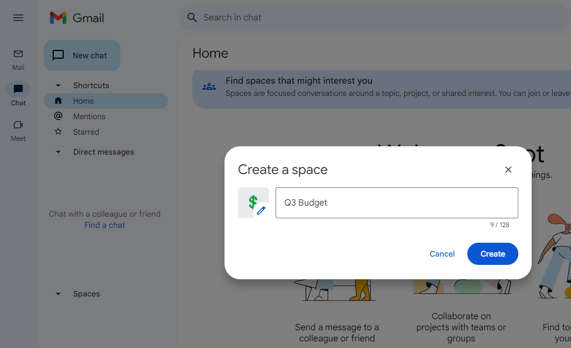
Task: Click the Q3 Budget space name field
Action: tap(397, 202)
